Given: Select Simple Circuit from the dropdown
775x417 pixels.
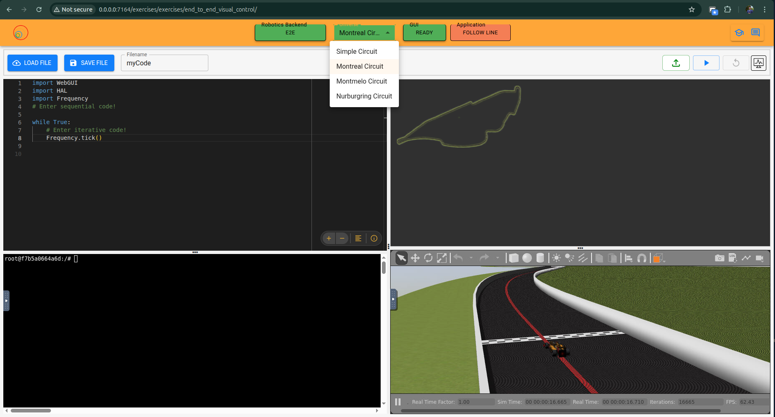Looking at the screenshot, I should (364, 51).
